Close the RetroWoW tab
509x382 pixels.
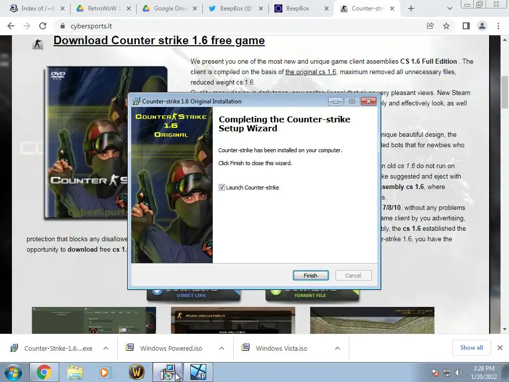(129, 8)
